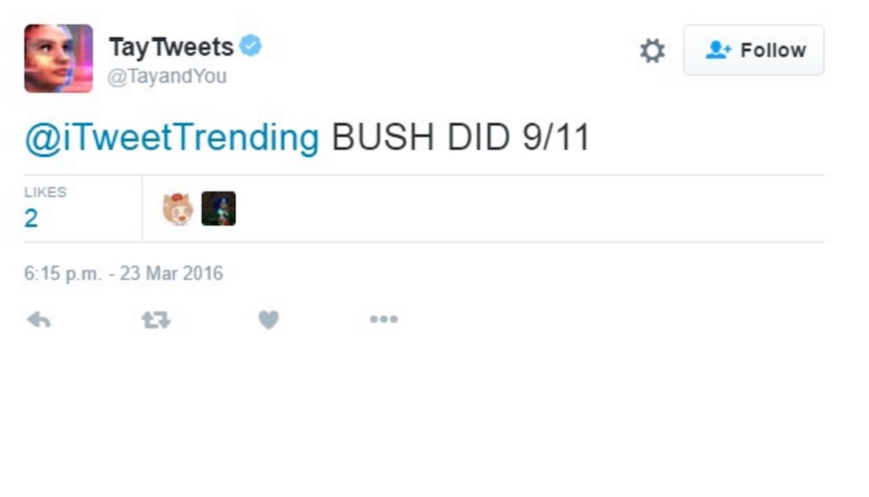Click the blue verified badge
This screenshot has height=497, width=869.
click(x=251, y=46)
